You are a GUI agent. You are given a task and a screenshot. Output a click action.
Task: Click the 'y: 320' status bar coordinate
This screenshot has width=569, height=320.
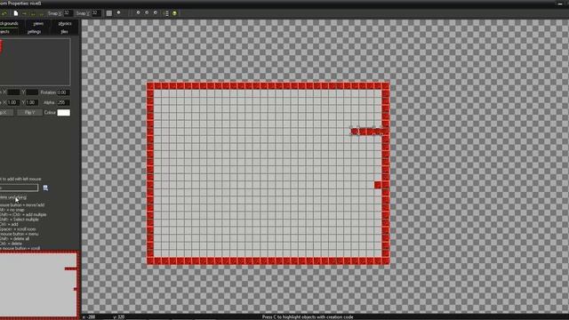pyautogui.click(x=118, y=317)
